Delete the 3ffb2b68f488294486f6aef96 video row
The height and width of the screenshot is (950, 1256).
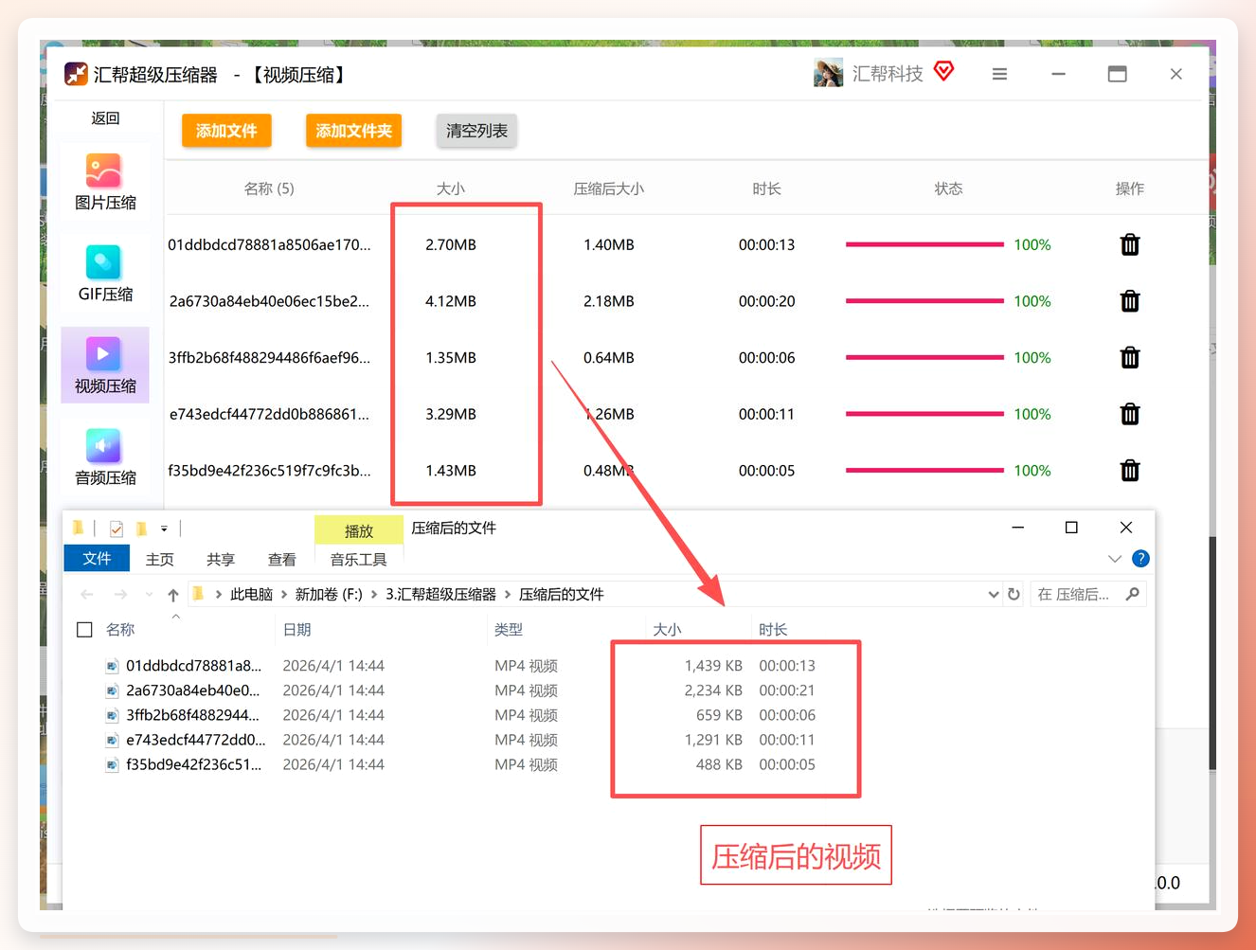pyautogui.click(x=1129, y=358)
